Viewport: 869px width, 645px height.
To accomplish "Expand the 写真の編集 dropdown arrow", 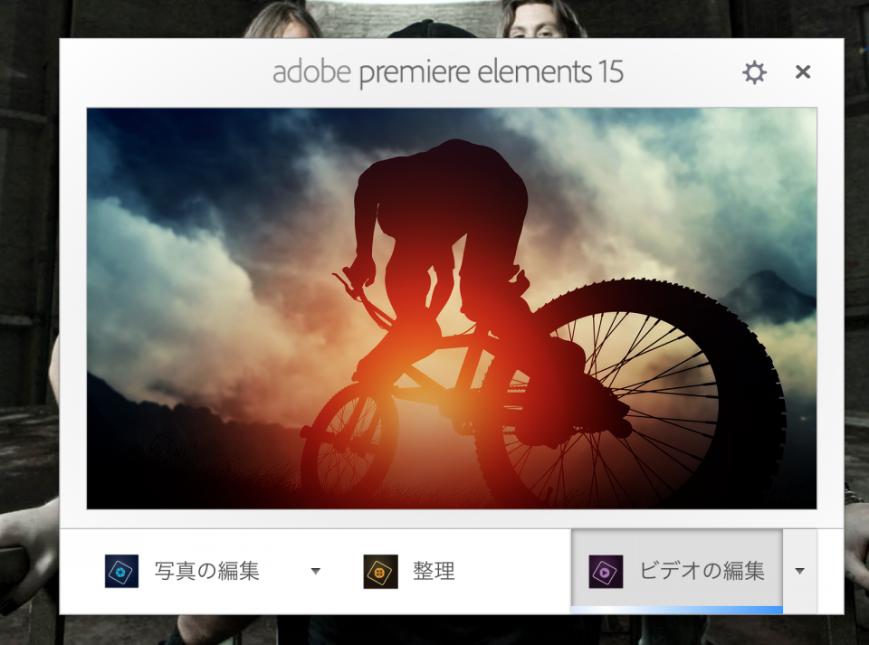I will (315, 571).
